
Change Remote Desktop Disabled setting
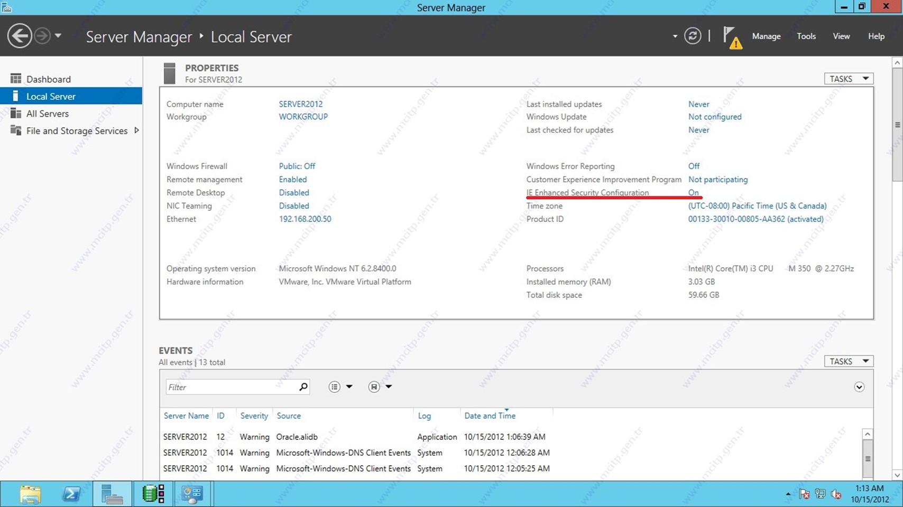point(294,193)
